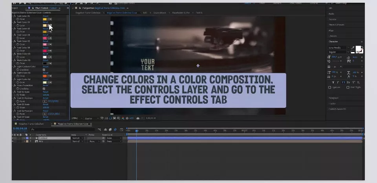377x183 pixels.
Task: Open the blending Mode dropdown of the NFS layer
Action: pos(77,141)
